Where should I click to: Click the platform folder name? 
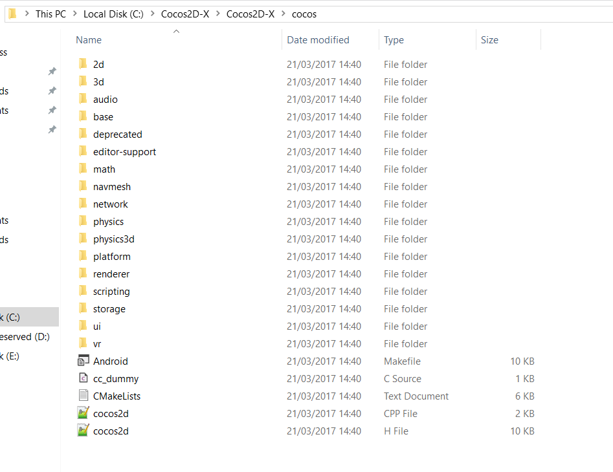(x=112, y=257)
